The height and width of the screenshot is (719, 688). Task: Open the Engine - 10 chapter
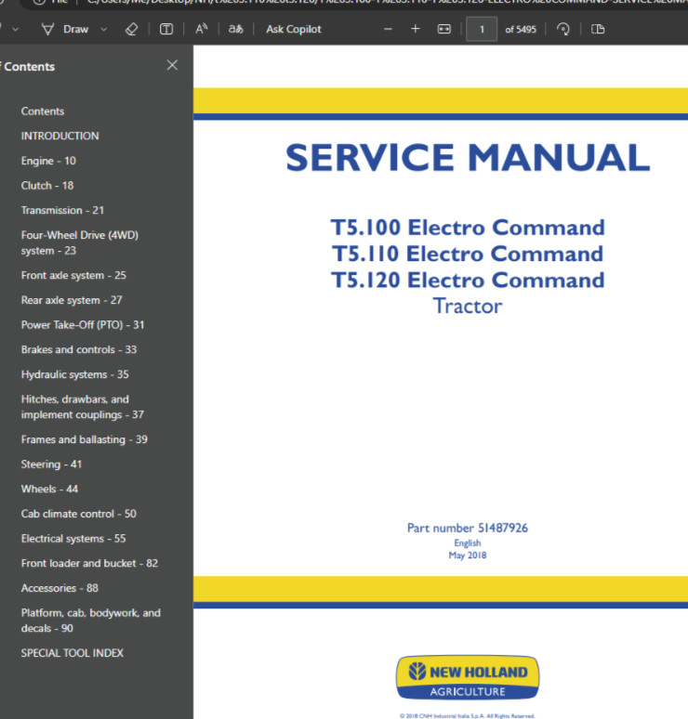(48, 161)
